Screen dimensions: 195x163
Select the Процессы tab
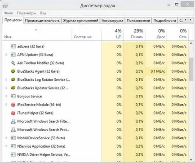[x=13, y=20]
